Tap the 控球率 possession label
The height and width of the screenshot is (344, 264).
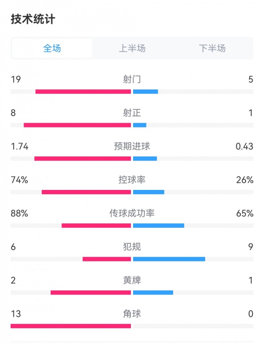click(x=132, y=180)
